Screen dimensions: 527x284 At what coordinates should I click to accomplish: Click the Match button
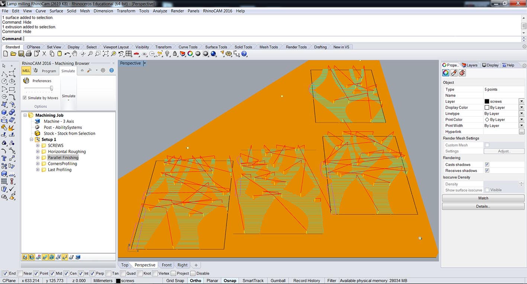(x=483, y=198)
